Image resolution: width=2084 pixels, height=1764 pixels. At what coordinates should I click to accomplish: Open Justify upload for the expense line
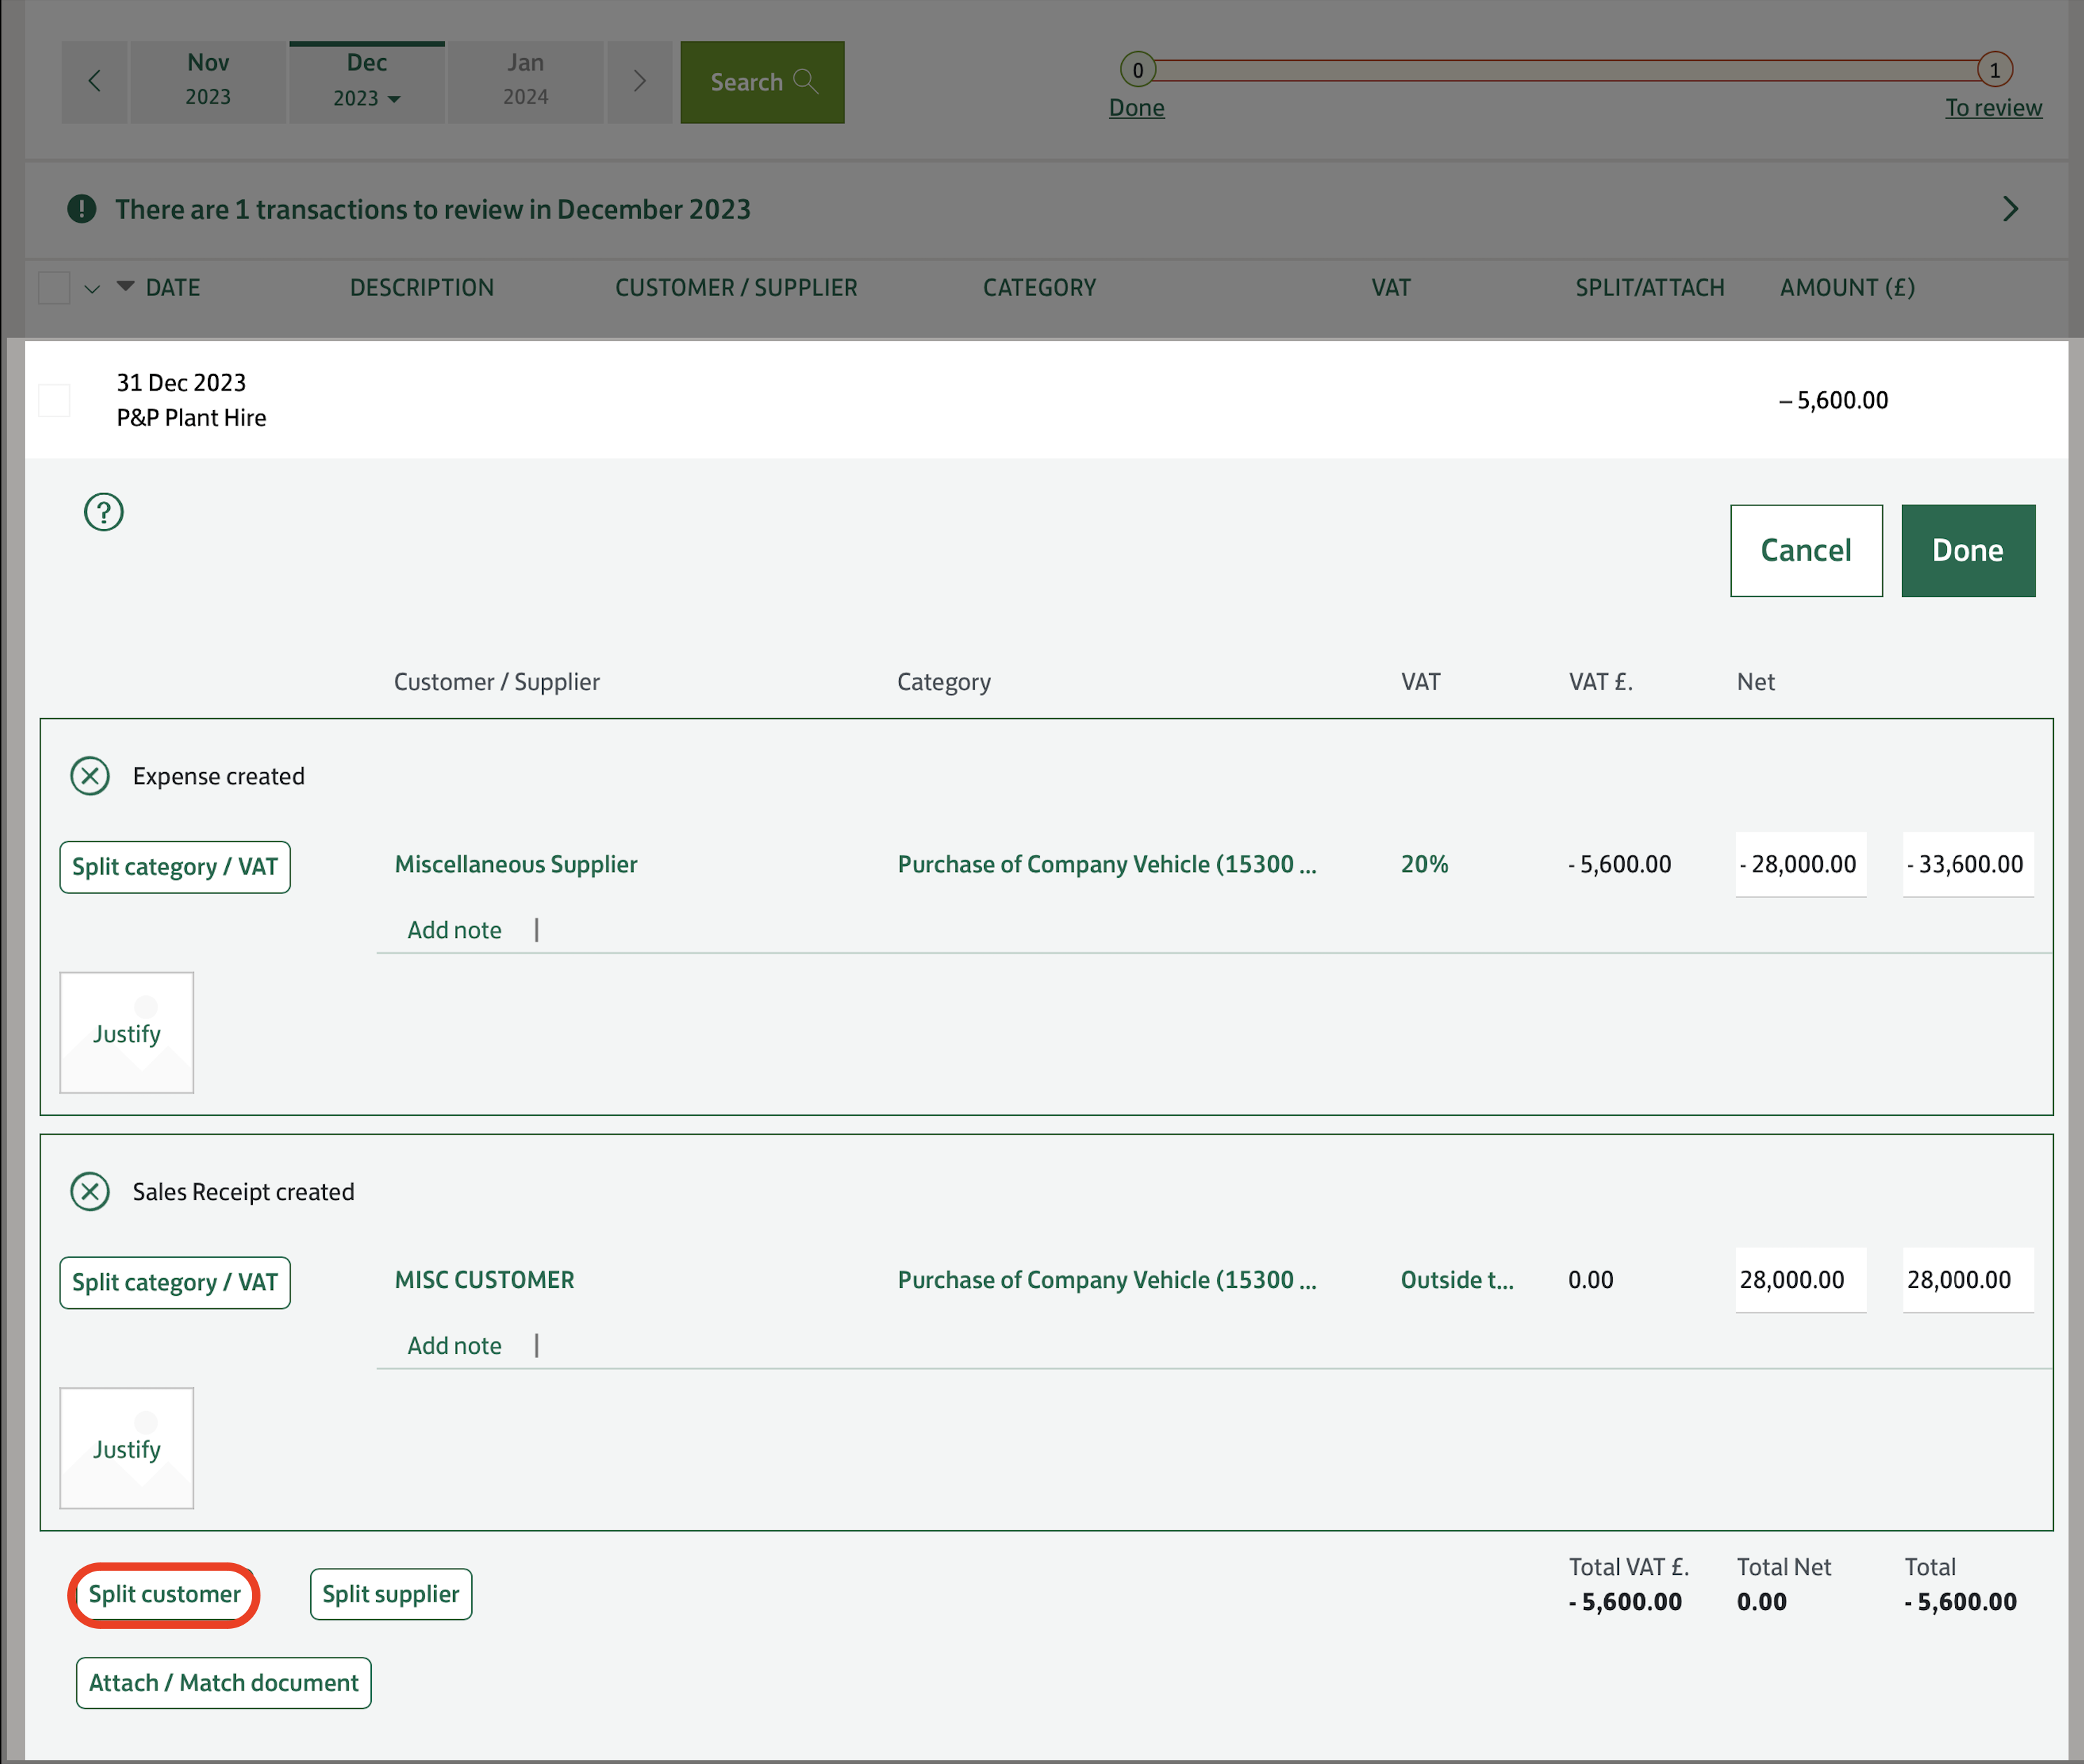[126, 1032]
